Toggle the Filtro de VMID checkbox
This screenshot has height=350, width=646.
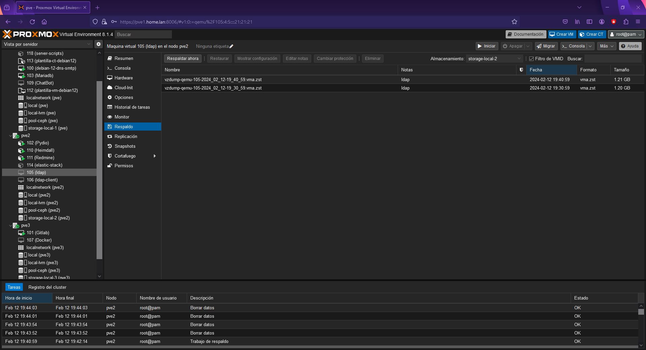(532, 59)
